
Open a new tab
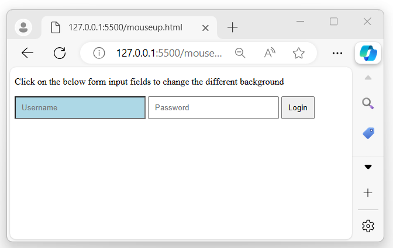point(233,27)
